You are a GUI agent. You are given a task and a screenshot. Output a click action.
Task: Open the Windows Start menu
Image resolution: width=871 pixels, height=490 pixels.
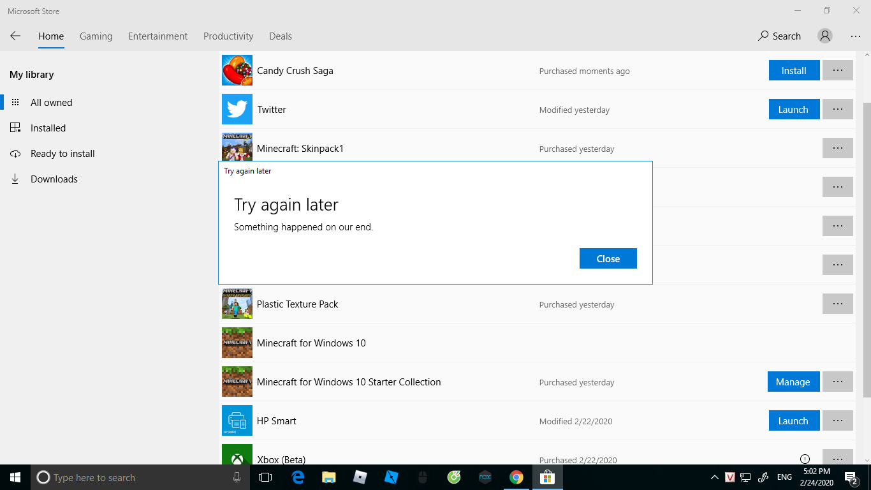(x=15, y=477)
